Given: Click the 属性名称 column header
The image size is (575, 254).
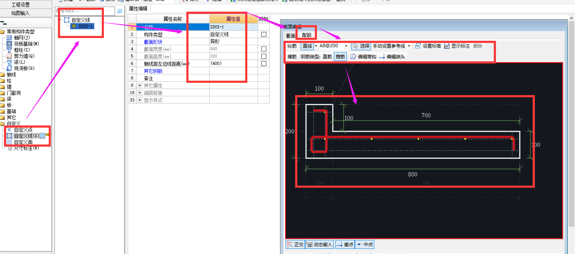Looking at the screenshot, I should coord(173,19).
